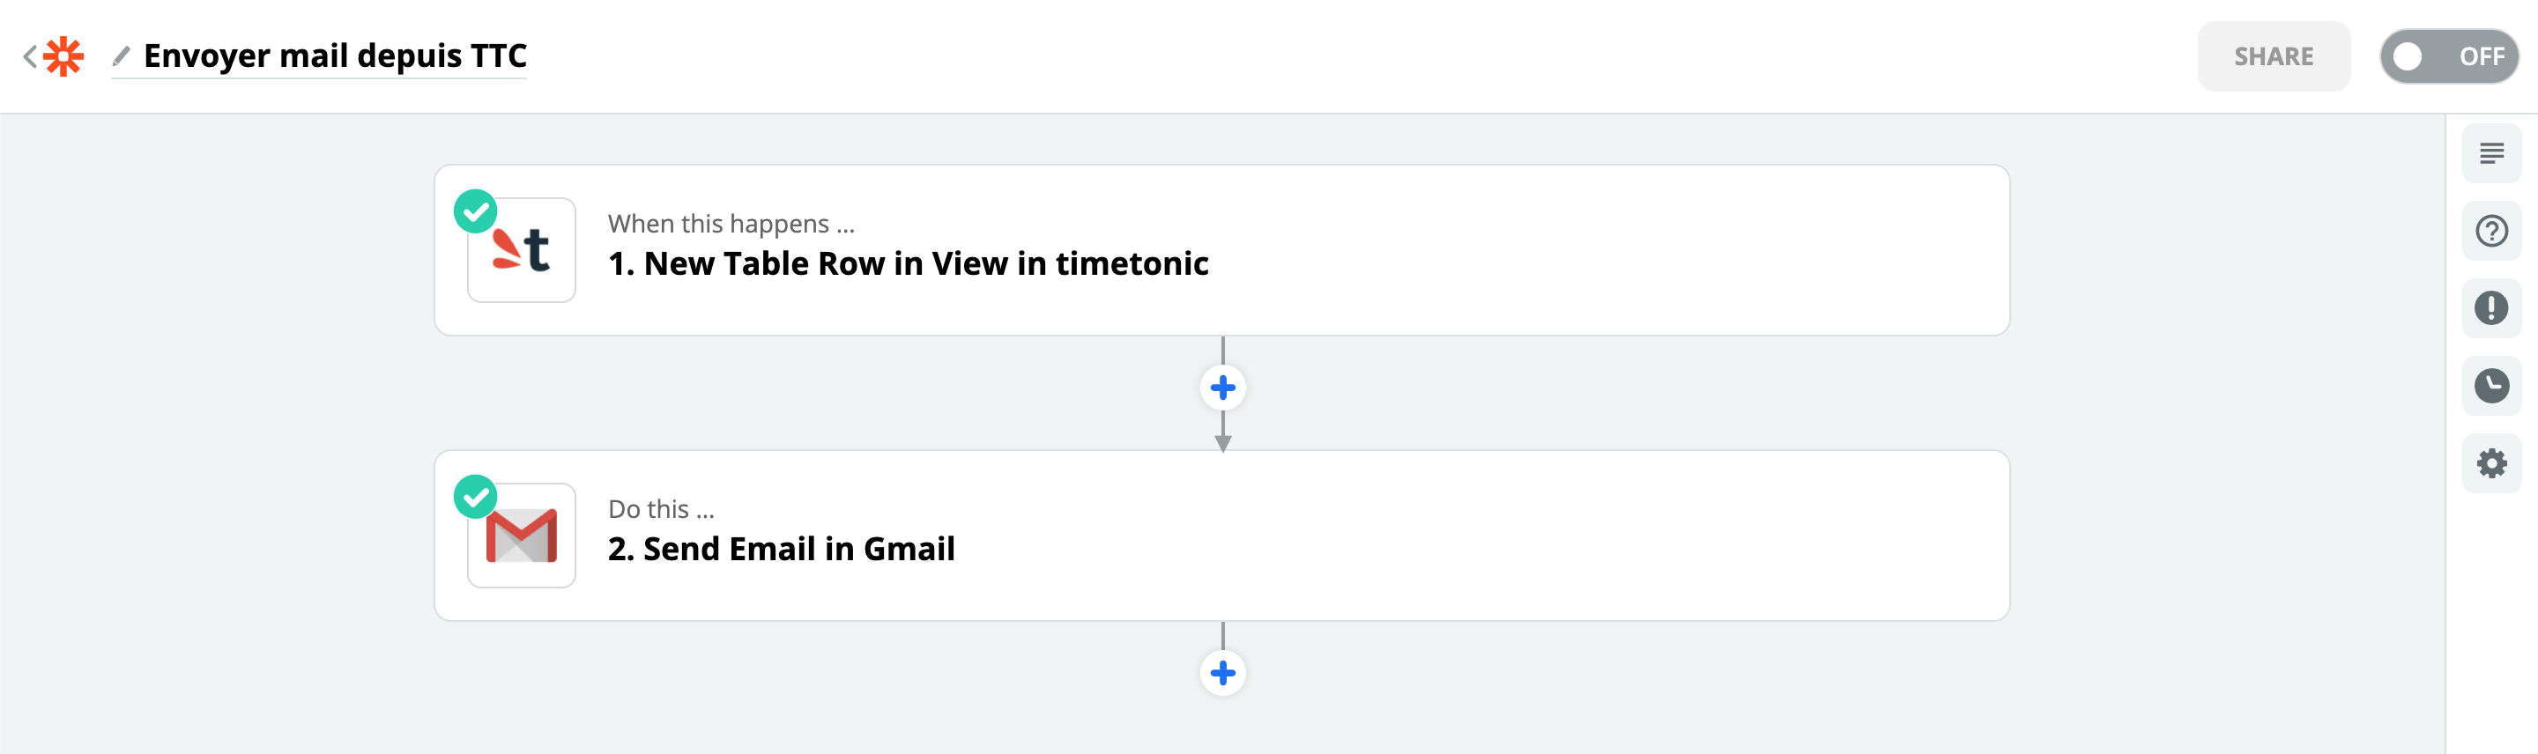Add a new step after Gmail action
Image resolution: width=2538 pixels, height=754 pixels.
[1221, 673]
